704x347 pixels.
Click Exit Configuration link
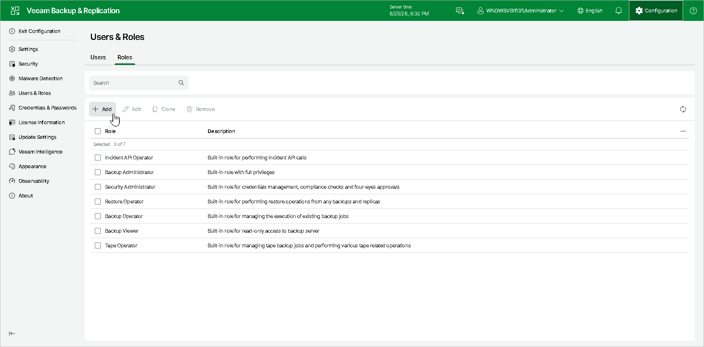point(40,31)
